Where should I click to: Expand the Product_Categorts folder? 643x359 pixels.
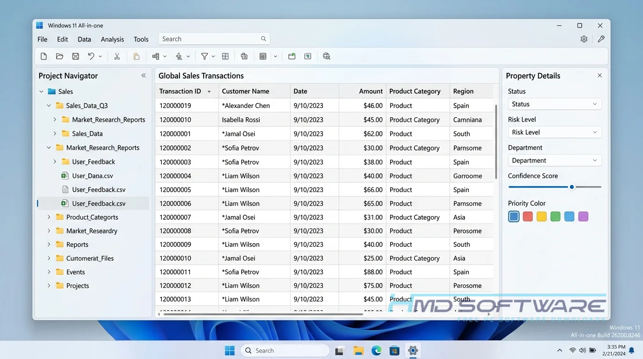coord(49,217)
